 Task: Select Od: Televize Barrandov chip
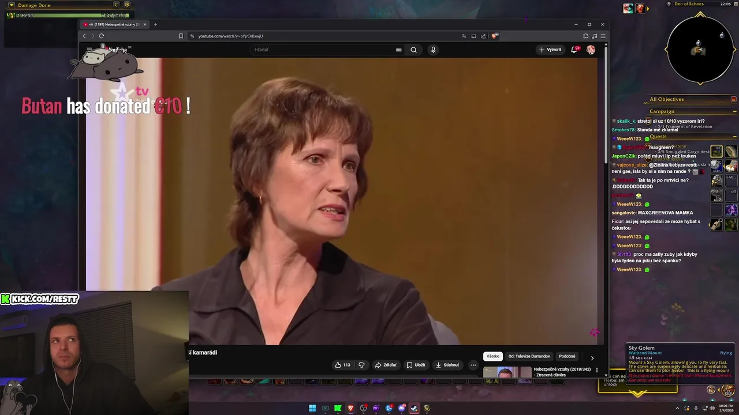529,356
